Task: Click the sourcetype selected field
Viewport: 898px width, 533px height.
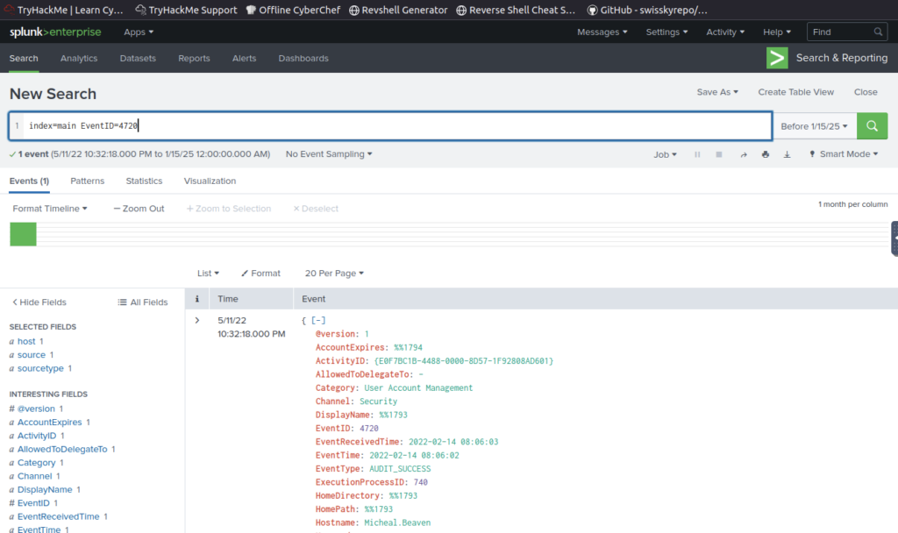Action: click(x=40, y=368)
